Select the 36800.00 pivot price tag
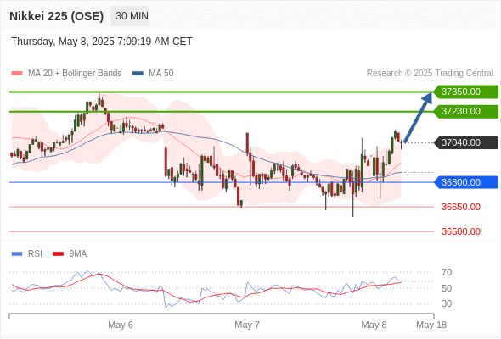The width and height of the screenshot is (501, 339). [466, 182]
